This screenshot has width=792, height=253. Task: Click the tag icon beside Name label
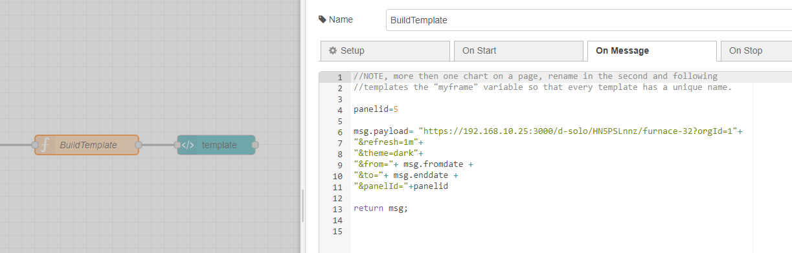click(322, 19)
